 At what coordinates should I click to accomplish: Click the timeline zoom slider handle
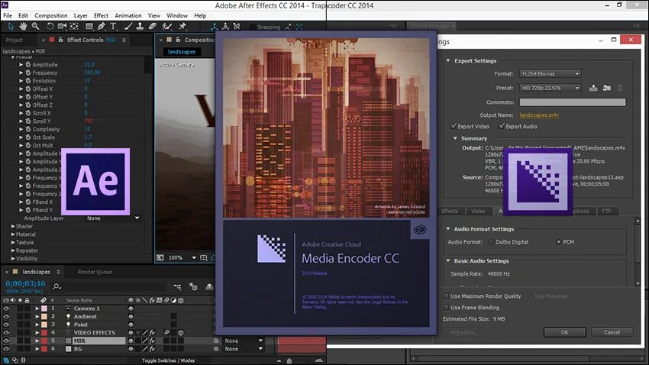(289, 361)
